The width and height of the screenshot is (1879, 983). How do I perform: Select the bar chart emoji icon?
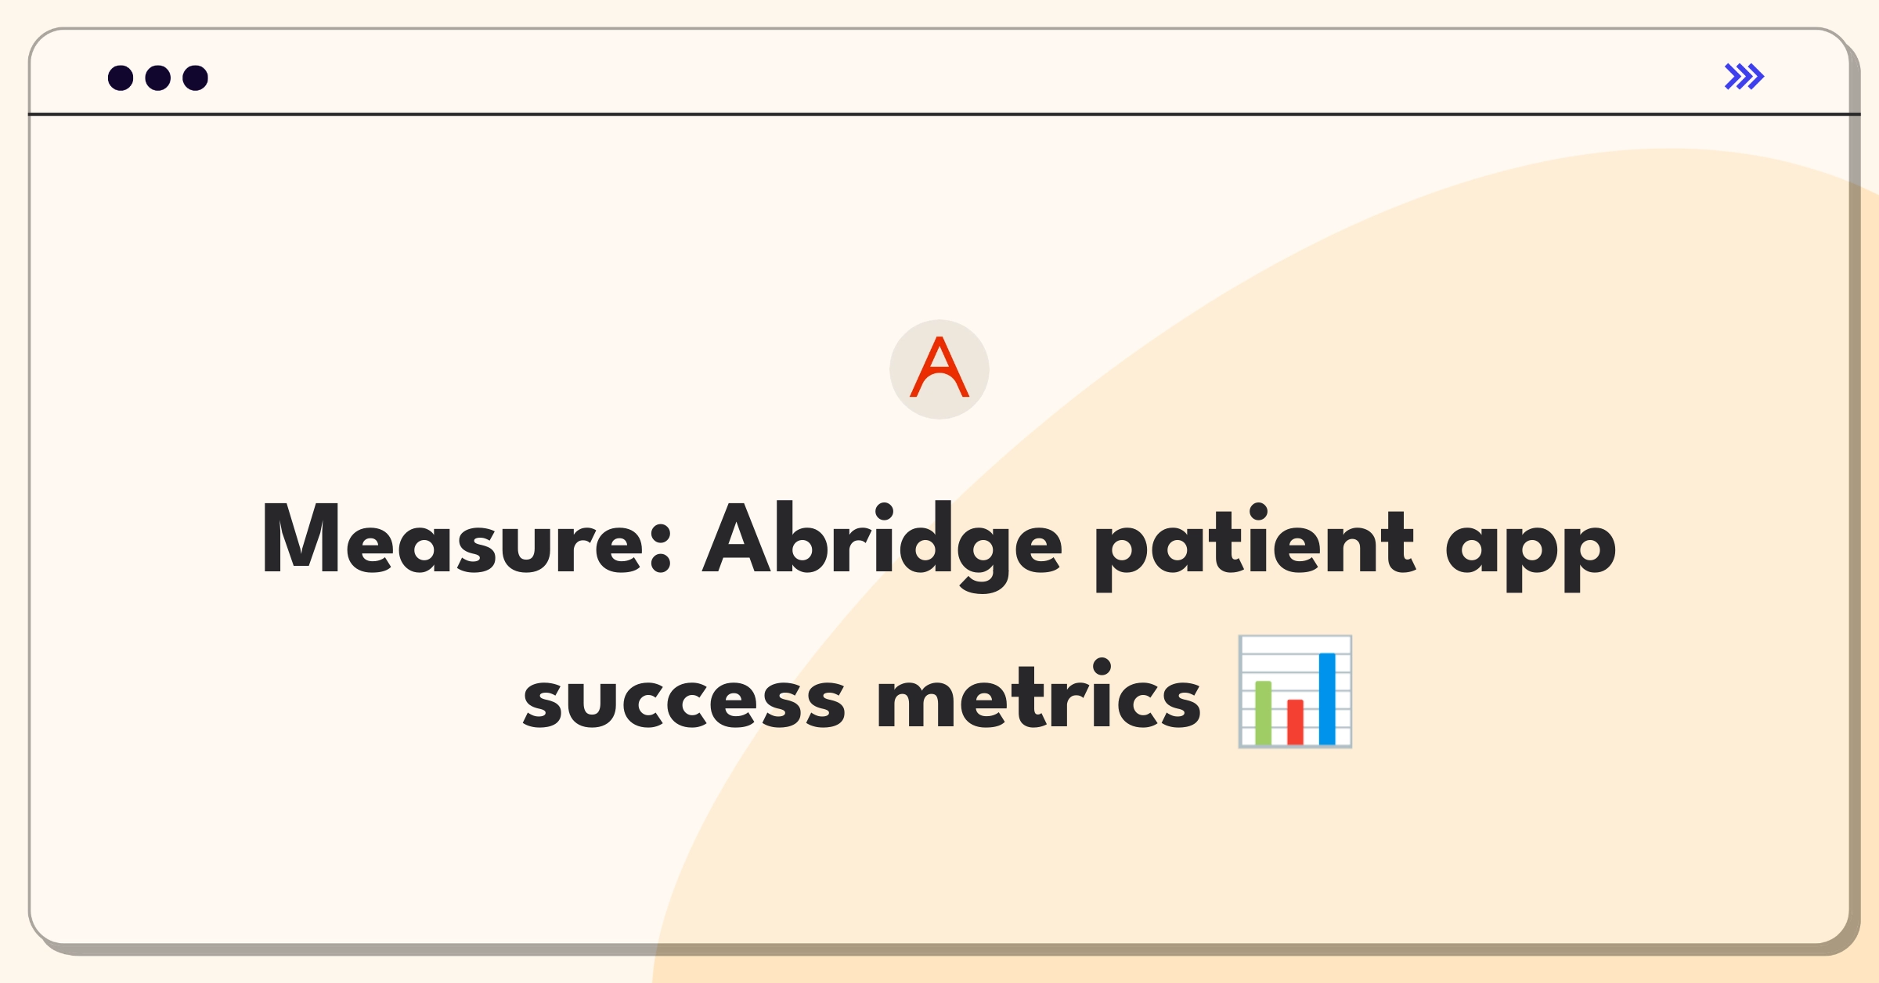(1295, 692)
